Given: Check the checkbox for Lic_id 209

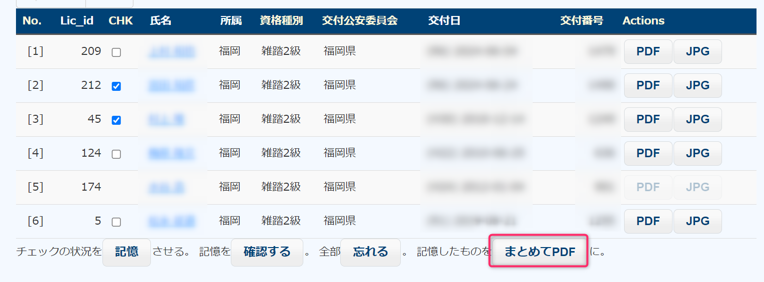Looking at the screenshot, I should [x=116, y=52].
